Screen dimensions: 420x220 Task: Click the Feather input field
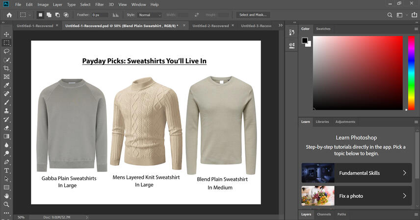coord(100,15)
